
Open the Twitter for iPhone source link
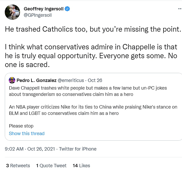(x=78, y=149)
